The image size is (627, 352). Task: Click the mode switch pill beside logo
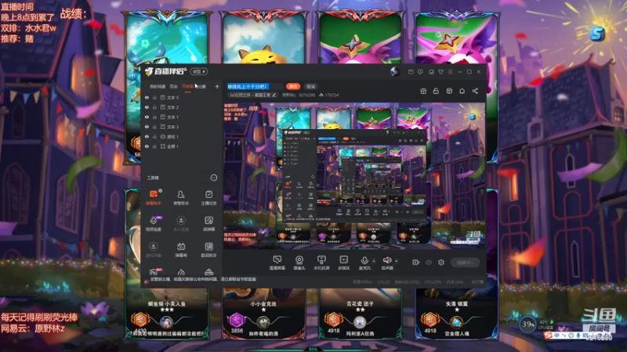[x=199, y=72]
